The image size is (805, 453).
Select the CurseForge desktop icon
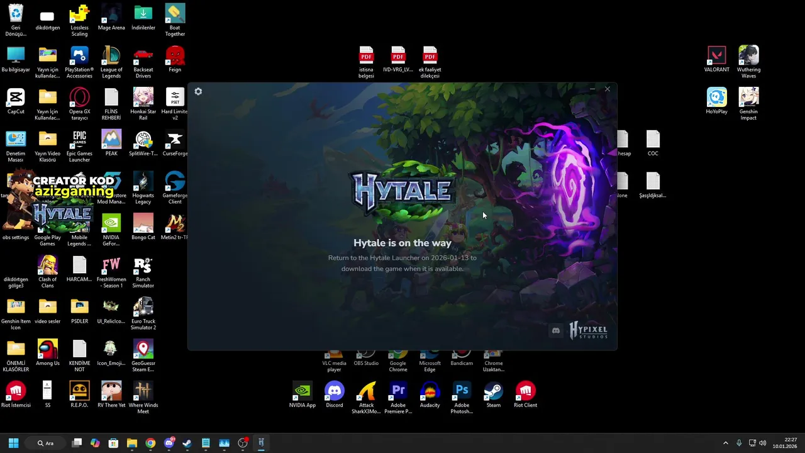coord(175,143)
